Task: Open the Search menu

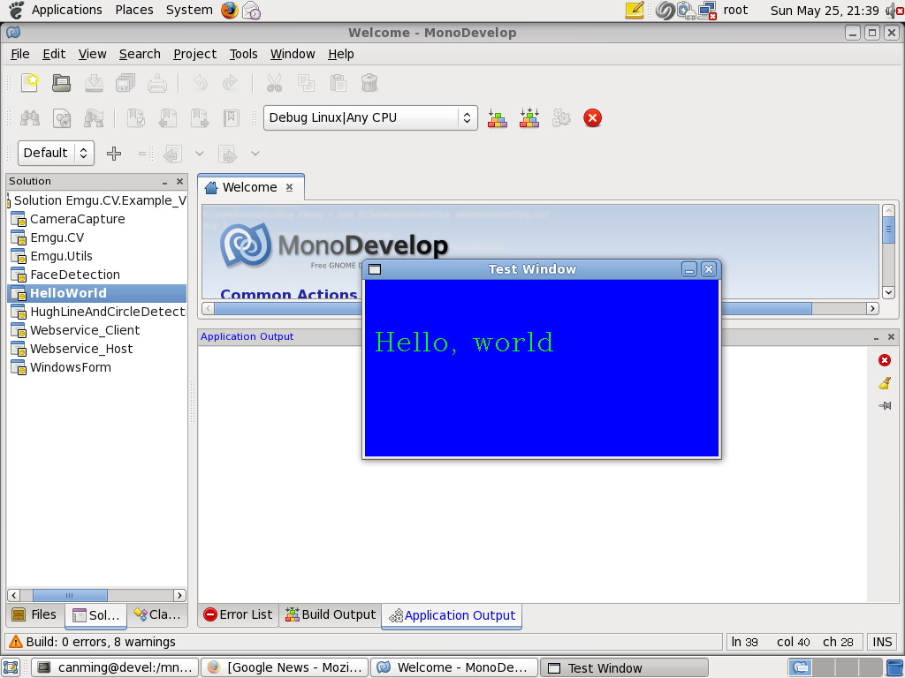Action: 140,54
